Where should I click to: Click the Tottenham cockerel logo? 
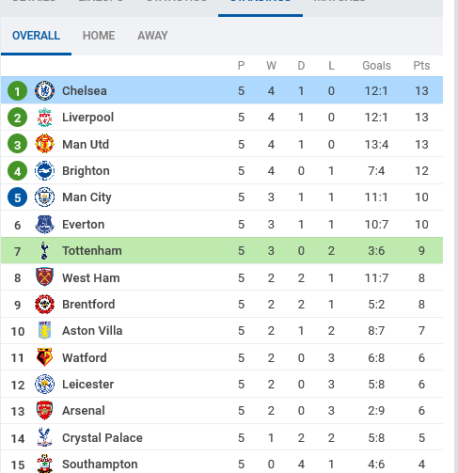coord(44,251)
